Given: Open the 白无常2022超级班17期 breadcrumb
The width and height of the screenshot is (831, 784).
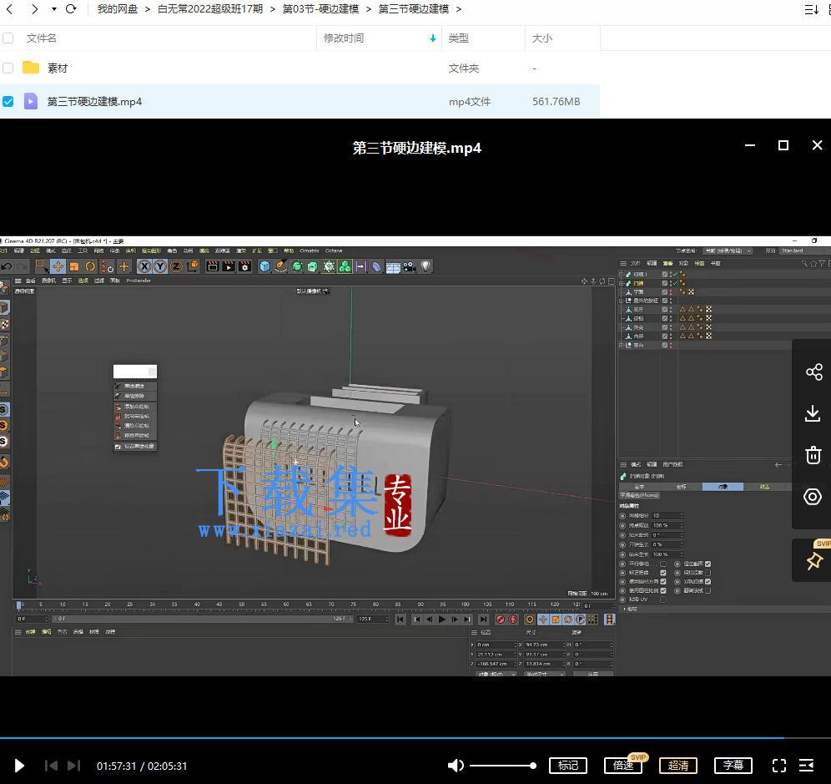Looking at the screenshot, I should click(210, 9).
